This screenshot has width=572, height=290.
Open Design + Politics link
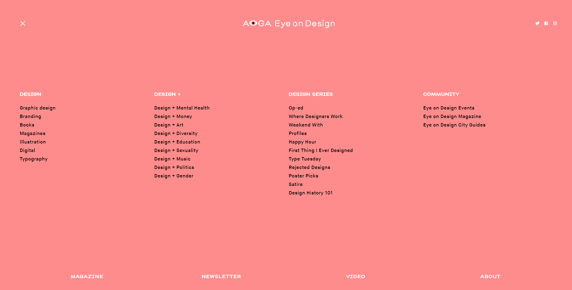(174, 167)
